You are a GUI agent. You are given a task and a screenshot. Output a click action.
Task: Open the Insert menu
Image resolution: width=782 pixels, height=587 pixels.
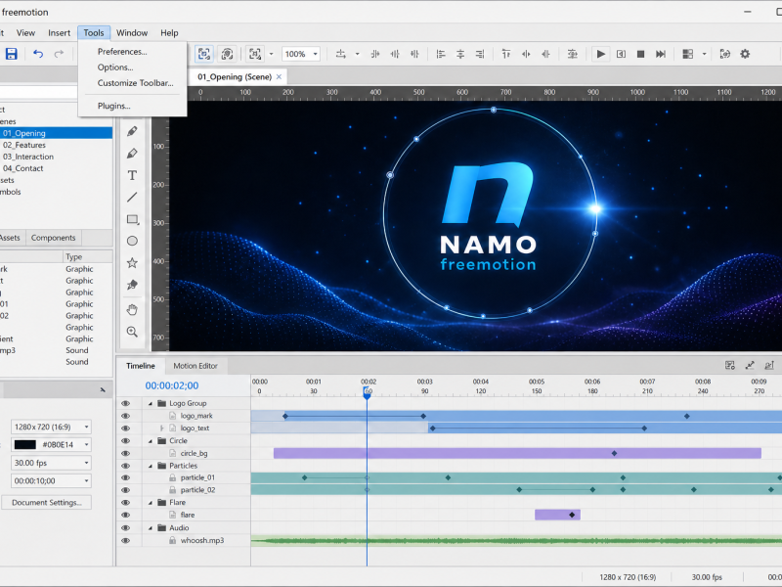pos(59,33)
